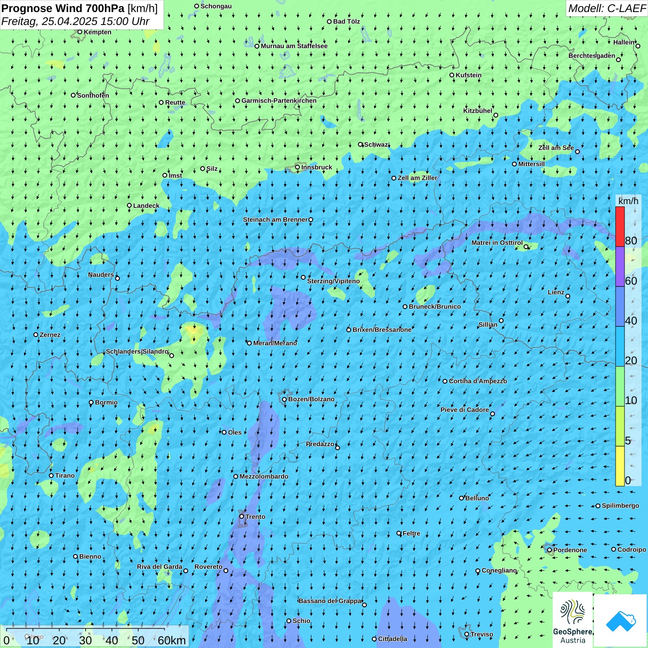This screenshot has height=648, width=648.
Task: Click the 'Conegliano' label
Action: 499,570
